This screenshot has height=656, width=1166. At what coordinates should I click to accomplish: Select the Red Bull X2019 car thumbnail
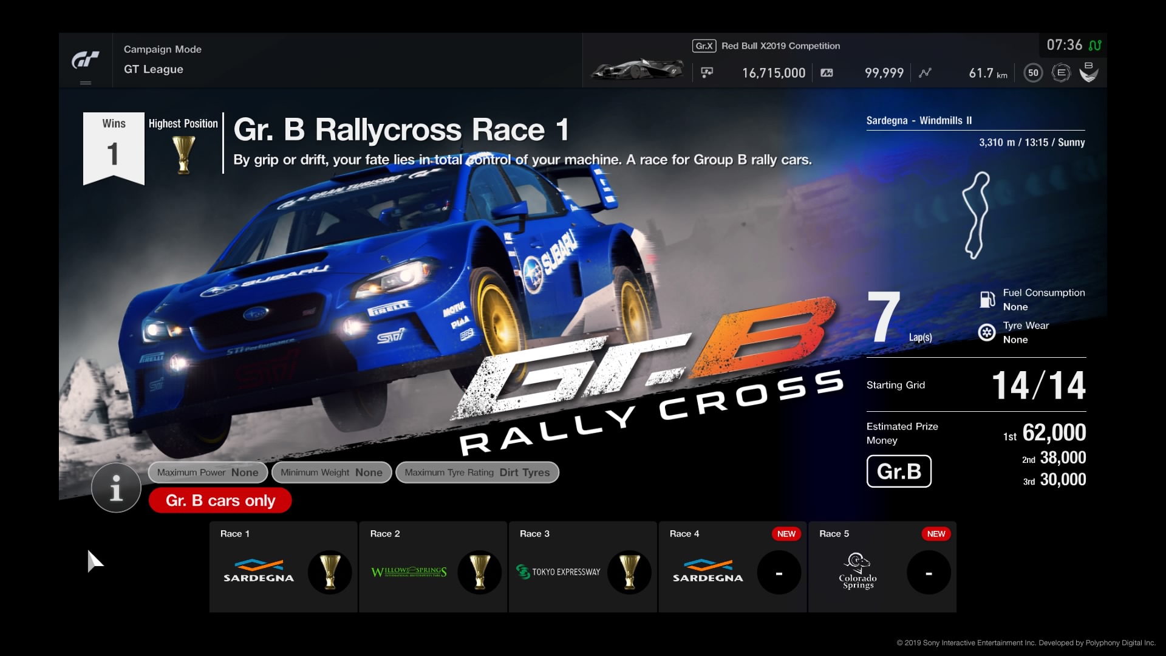[x=637, y=69]
